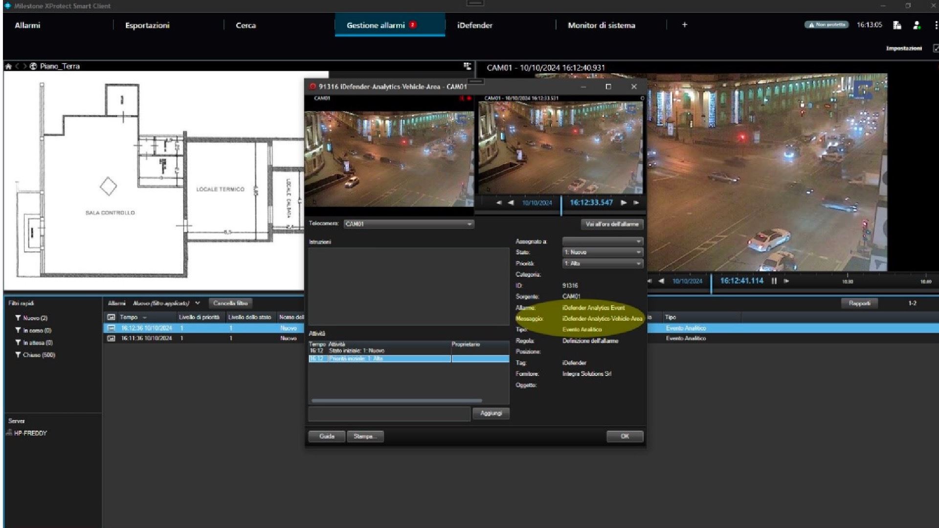Open the three-dot settings menu
The image size is (939, 528).
pos(935,25)
